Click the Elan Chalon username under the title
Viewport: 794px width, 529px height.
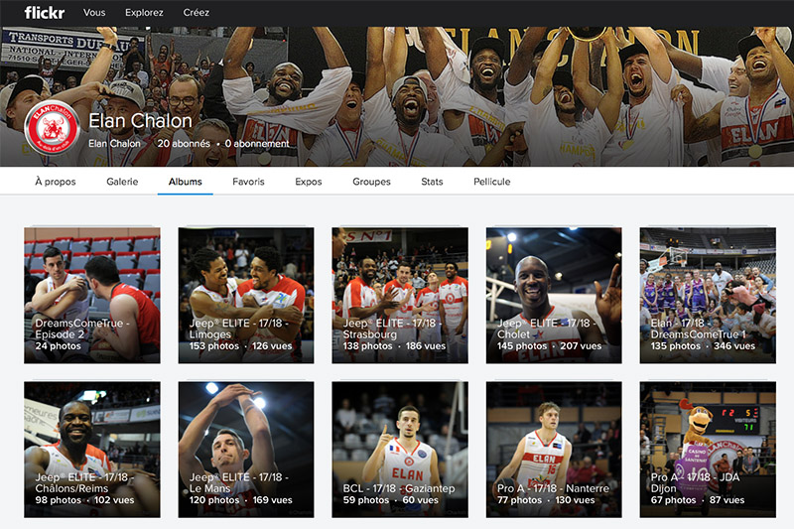[x=114, y=144]
